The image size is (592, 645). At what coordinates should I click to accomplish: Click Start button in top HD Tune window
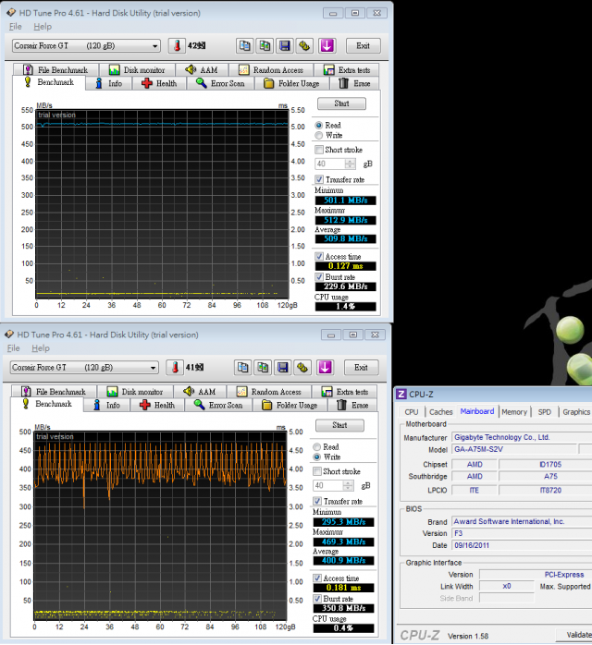pos(341,103)
